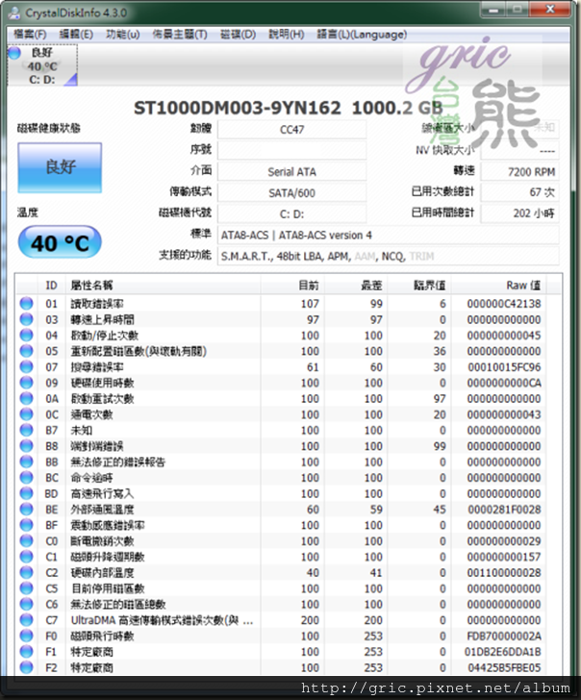Open the 語言(L)(Language) menu
This screenshot has width=581, height=700.
click(362, 35)
